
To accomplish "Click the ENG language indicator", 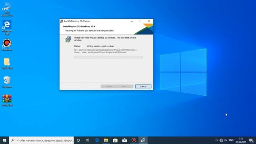I will point(231,140).
